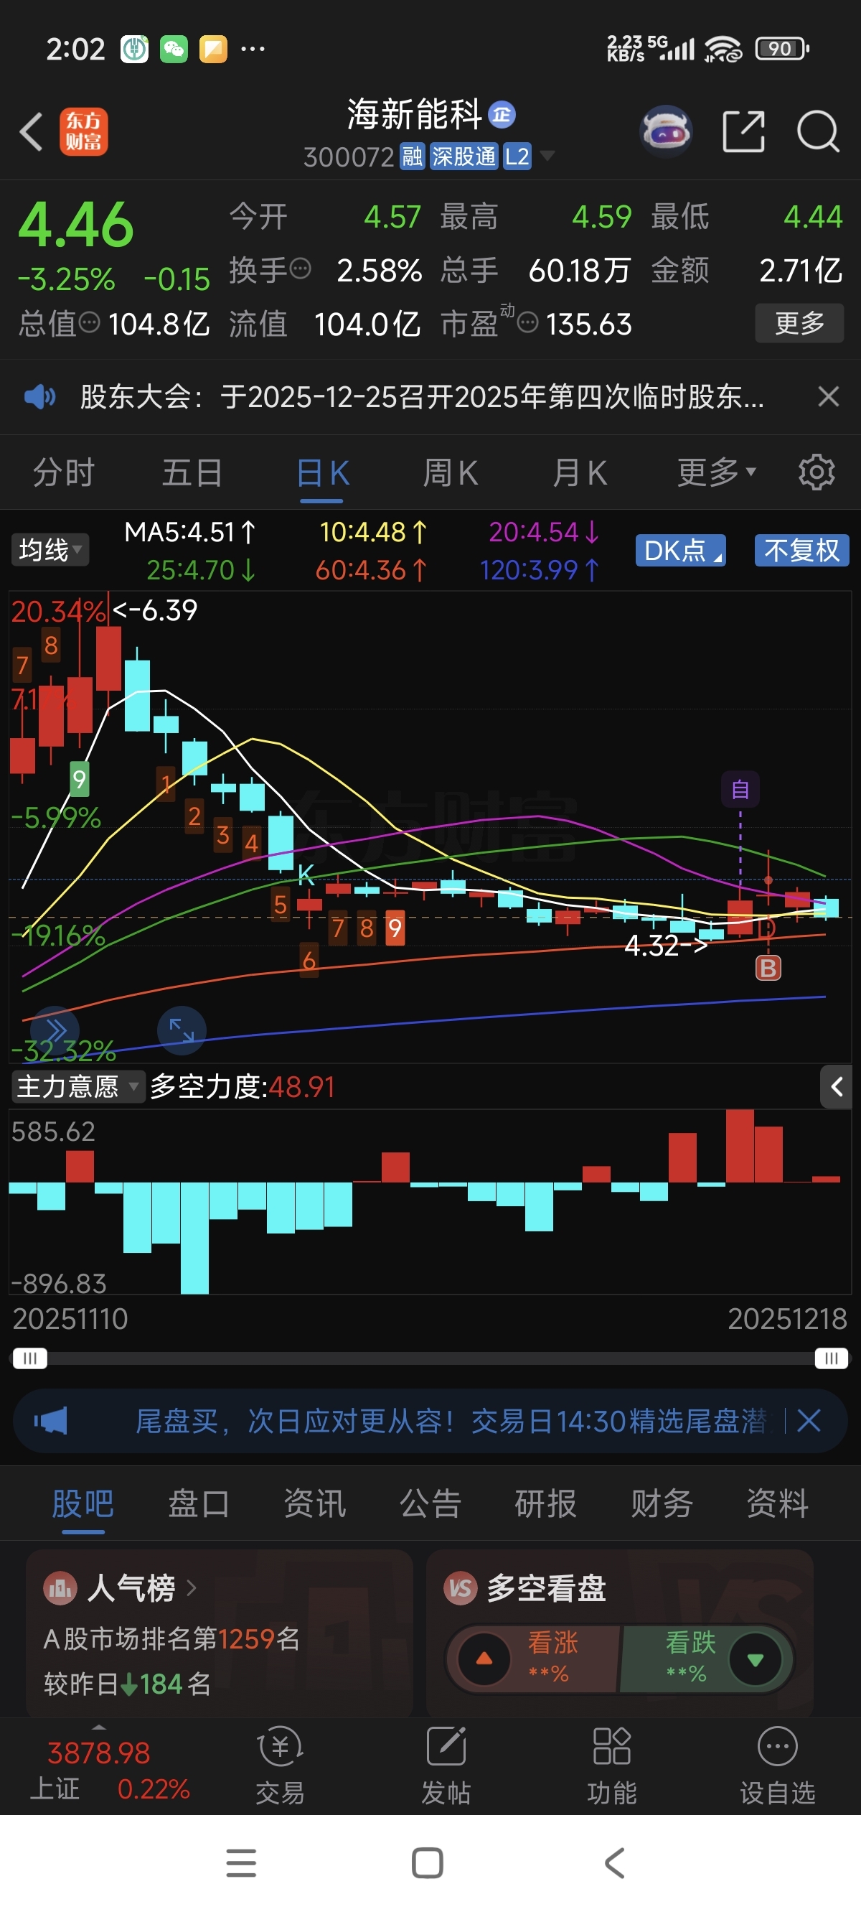Tap the 市盈 info circle icon
This screenshot has height=1917, width=861.
coord(527,322)
